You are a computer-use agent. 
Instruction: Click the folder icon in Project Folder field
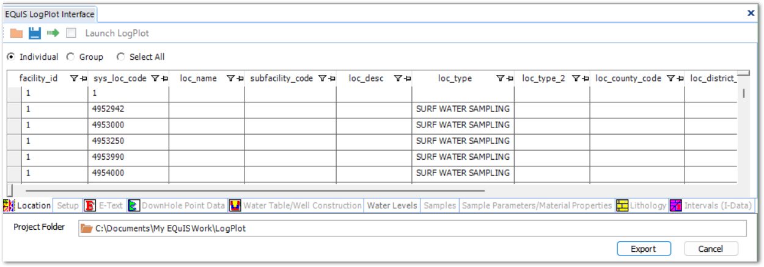(x=87, y=229)
